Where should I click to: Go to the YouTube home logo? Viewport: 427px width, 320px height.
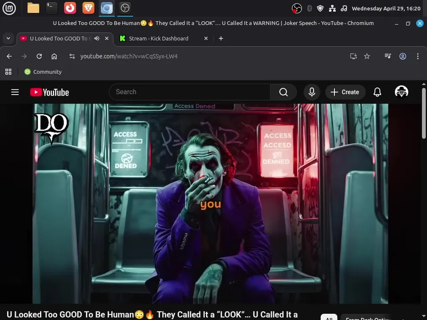[x=49, y=92]
